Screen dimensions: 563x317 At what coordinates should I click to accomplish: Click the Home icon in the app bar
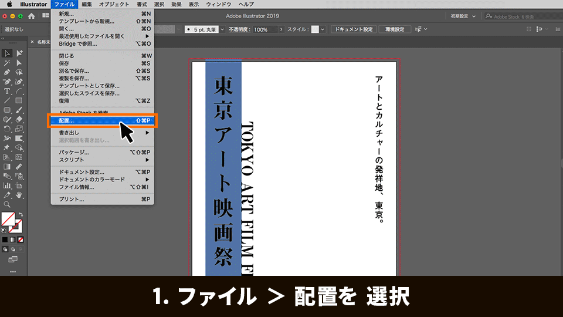(32, 16)
